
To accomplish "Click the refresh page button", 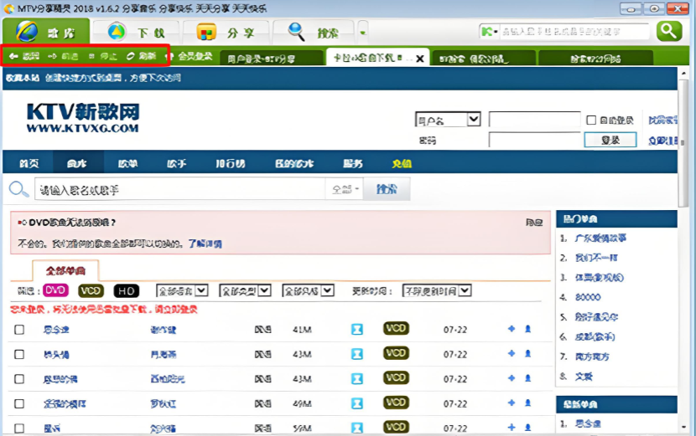I will pyautogui.click(x=141, y=56).
